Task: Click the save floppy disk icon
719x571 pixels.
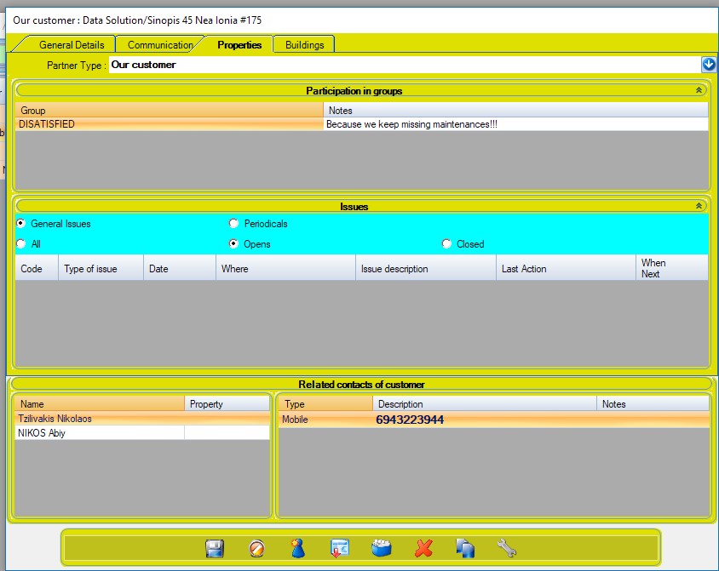Action: point(215,549)
